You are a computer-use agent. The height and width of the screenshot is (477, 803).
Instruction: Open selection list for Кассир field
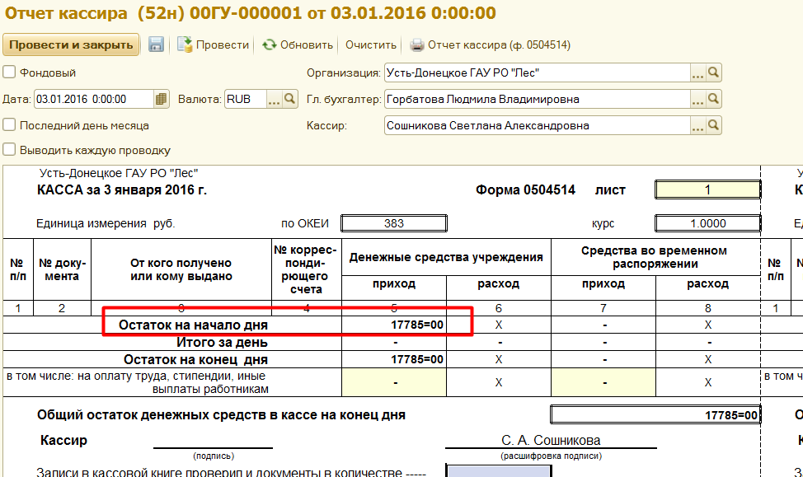(x=697, y=126)
